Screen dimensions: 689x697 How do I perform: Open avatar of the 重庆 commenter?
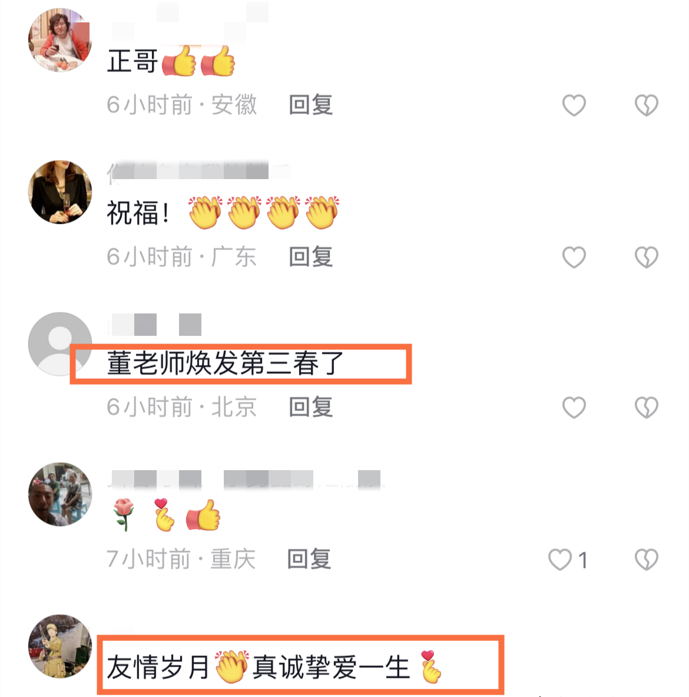(60, 494)
